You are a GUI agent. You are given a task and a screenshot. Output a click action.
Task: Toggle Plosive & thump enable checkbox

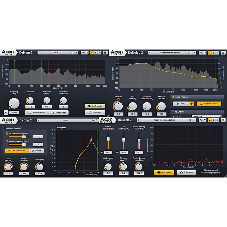(x=132, y=153)
